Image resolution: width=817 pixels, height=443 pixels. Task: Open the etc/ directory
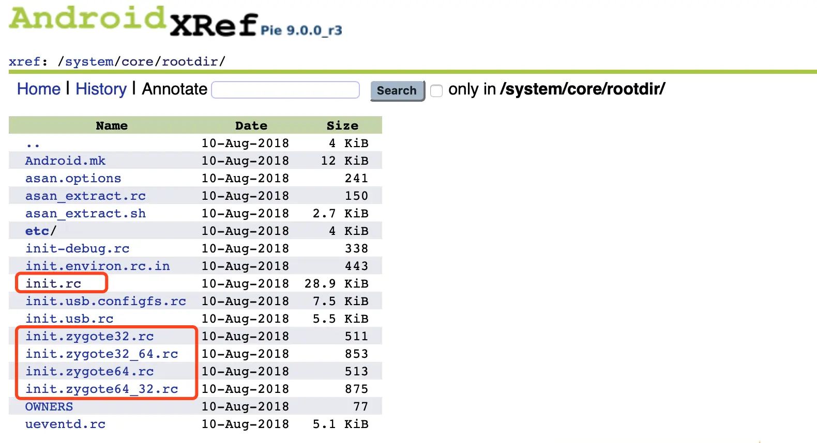[x=40, y=231]
